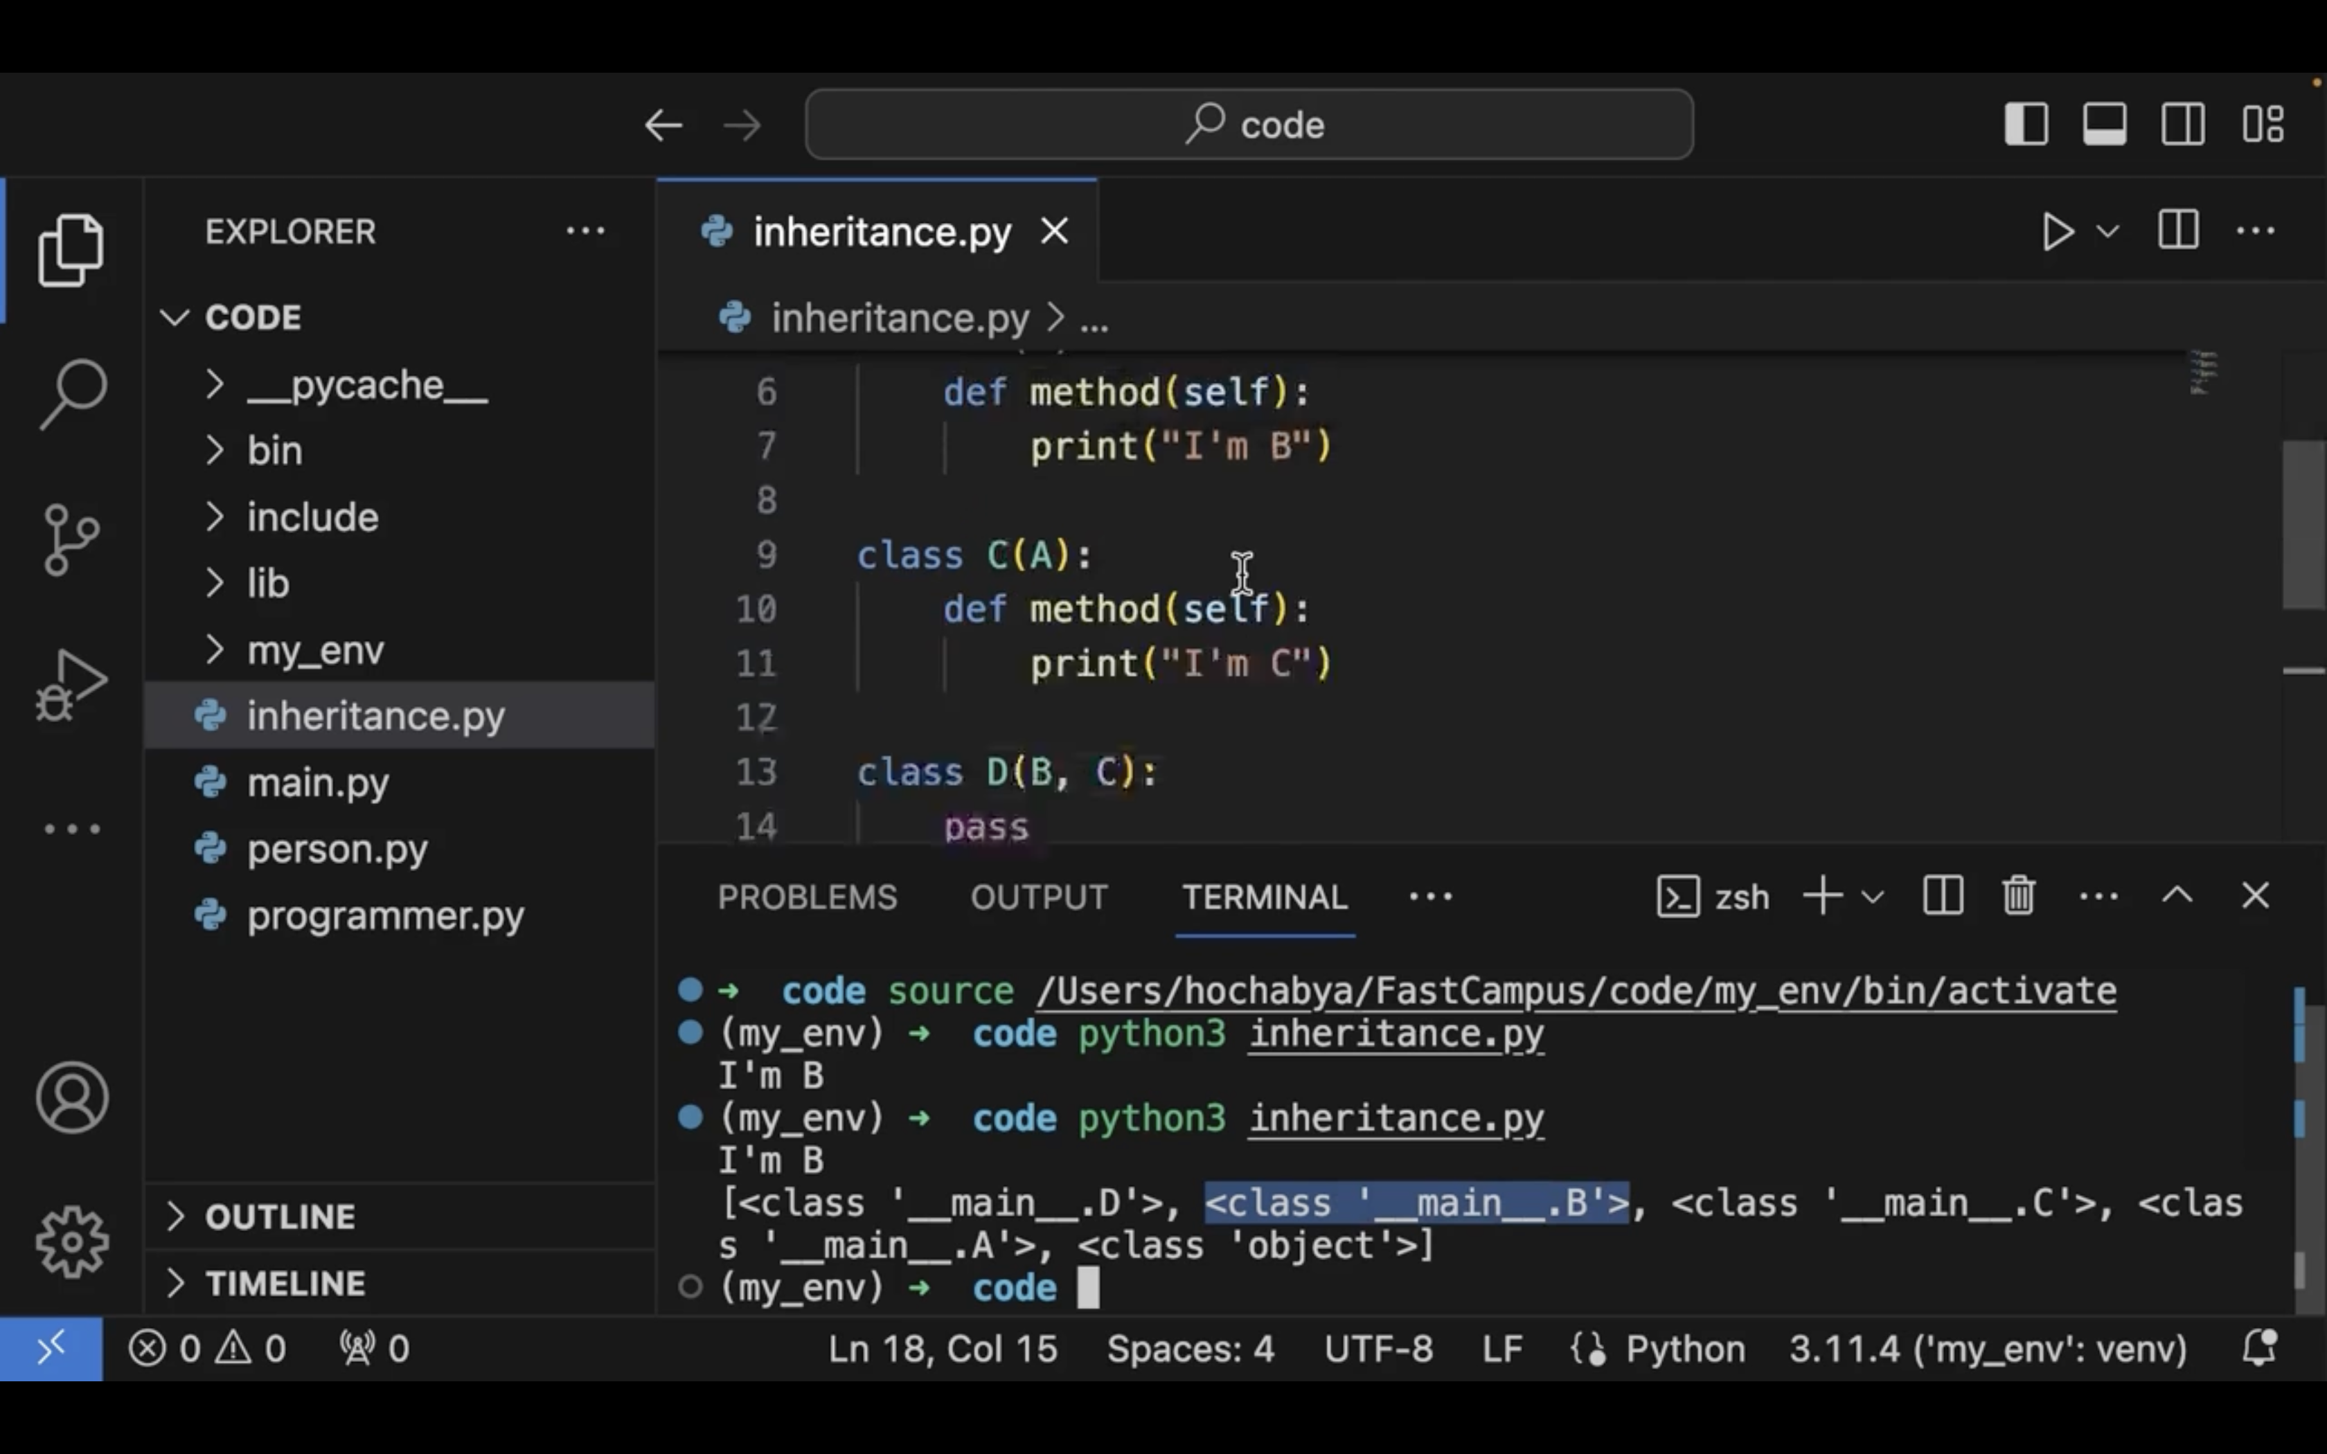Expand the OUTLINE section
This screenshot has height=1454, width=2327.
[280, 1217]
